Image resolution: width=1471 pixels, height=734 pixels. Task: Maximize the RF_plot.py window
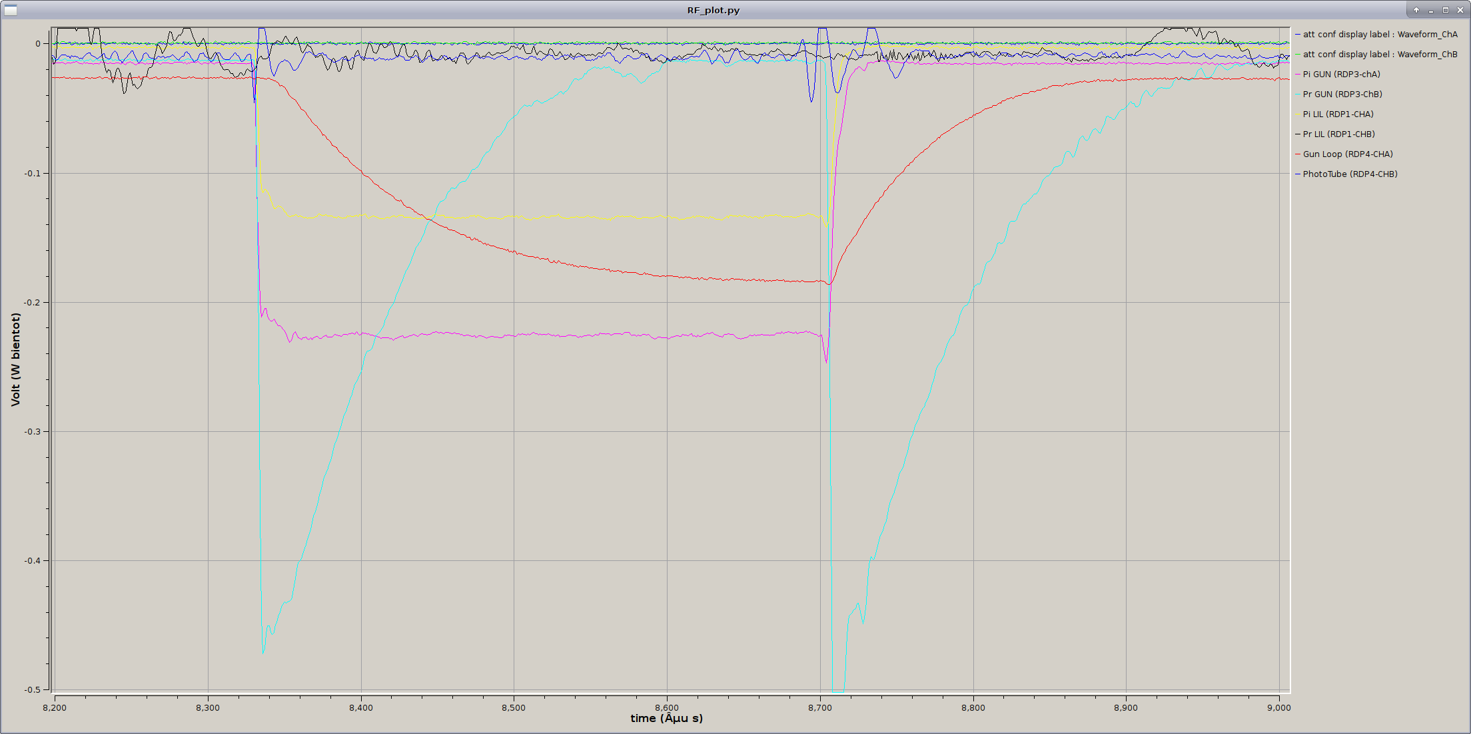click(1446, 10)
